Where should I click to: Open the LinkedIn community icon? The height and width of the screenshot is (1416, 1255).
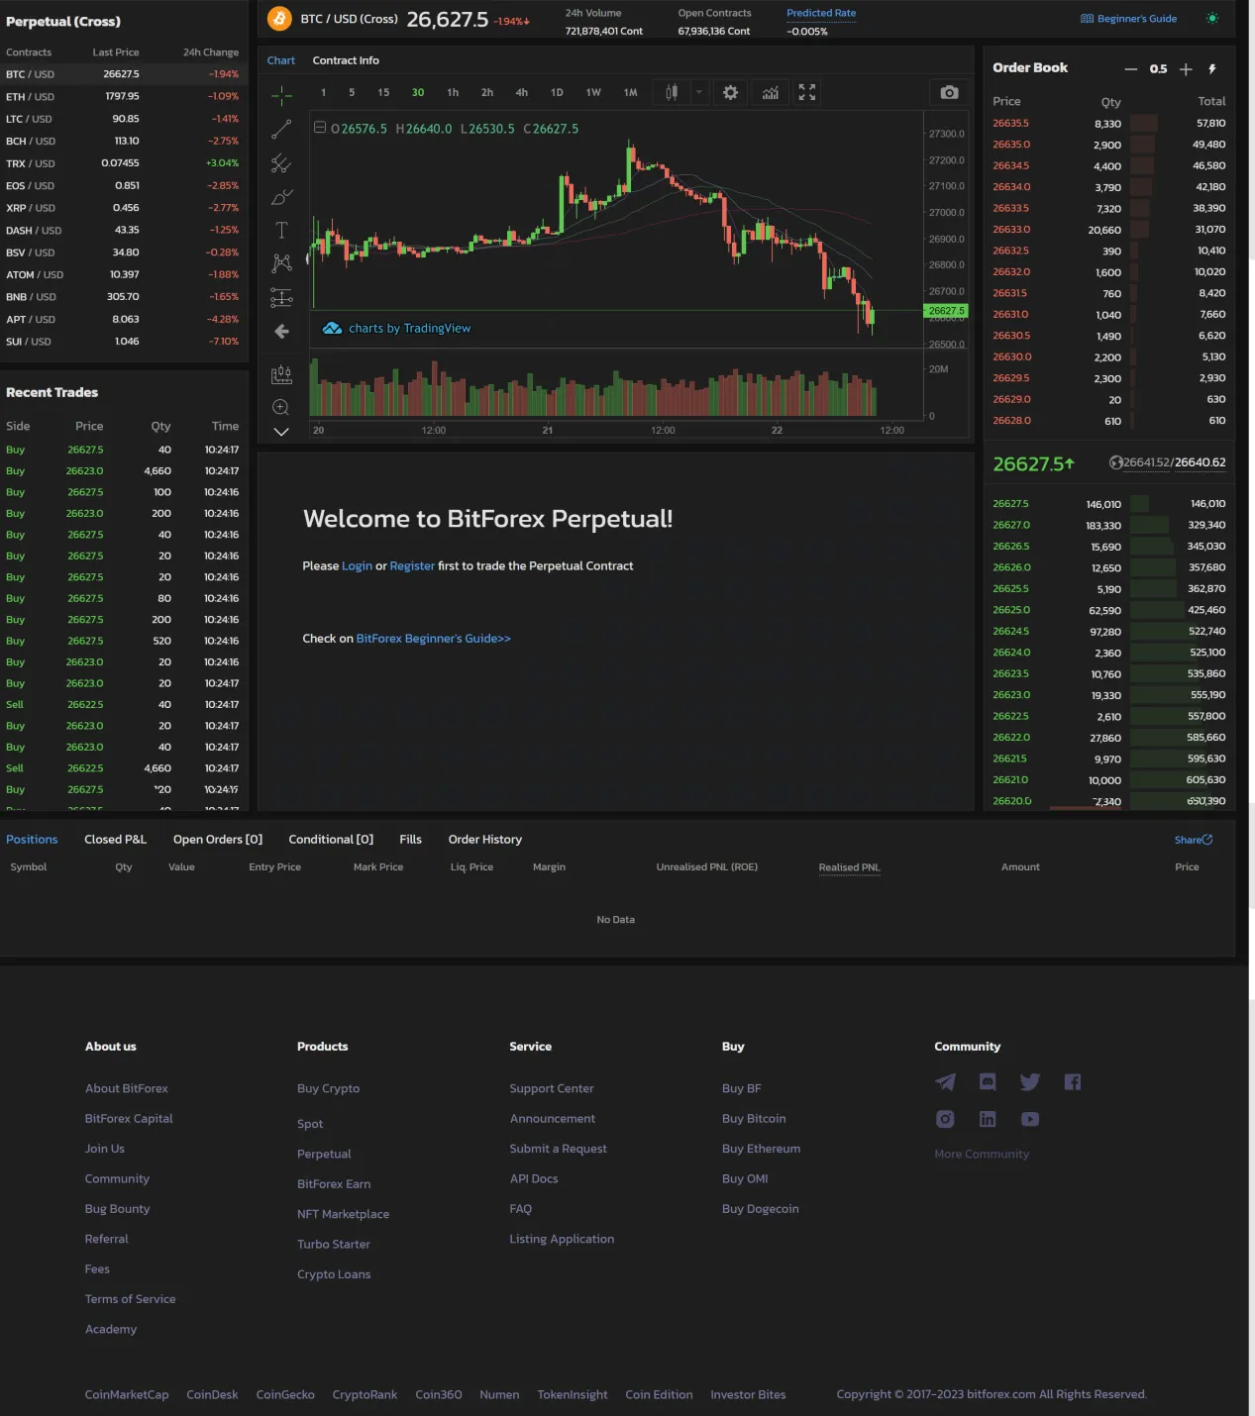pyautogui.click(x=988, y=1119)
